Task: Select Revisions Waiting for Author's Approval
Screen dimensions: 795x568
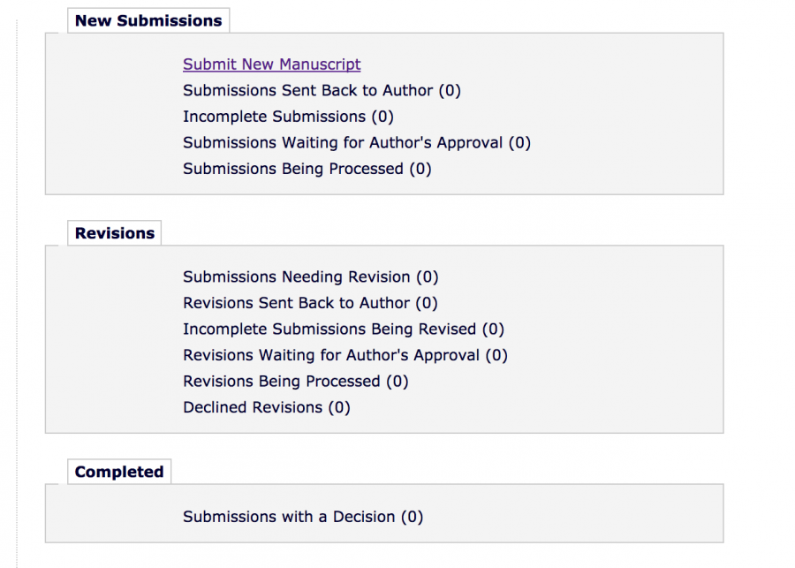Action: pos(331,355)
